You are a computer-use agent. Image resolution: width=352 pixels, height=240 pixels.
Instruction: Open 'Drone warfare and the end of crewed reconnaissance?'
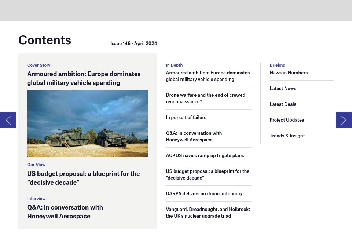[205, 98]
